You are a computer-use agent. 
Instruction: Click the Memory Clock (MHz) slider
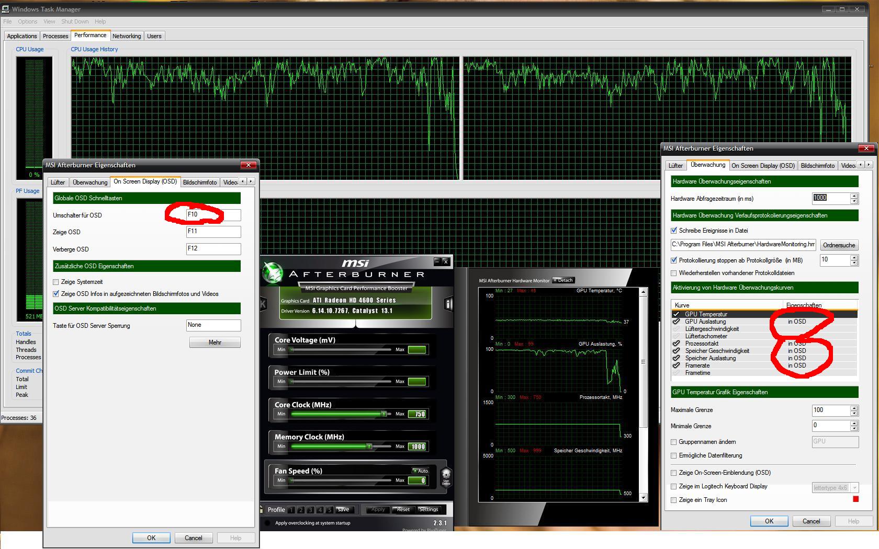click(x=341, y=447)
